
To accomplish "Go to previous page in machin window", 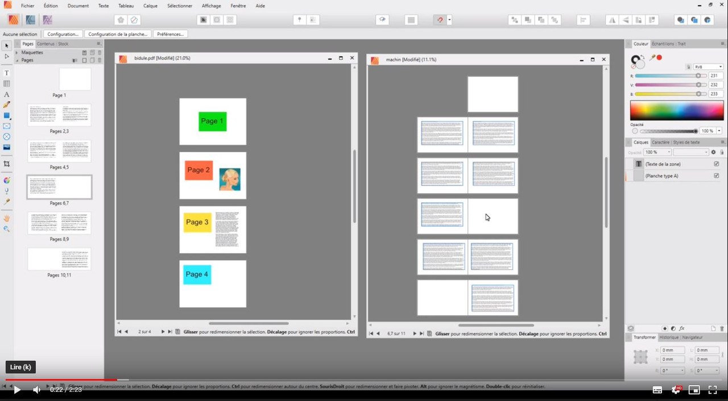I will 378,334.
